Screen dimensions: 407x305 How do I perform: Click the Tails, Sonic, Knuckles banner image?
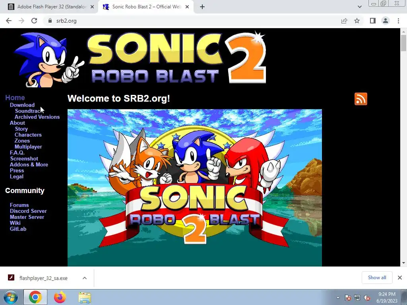pyautogui.click(x=195, y=187)
